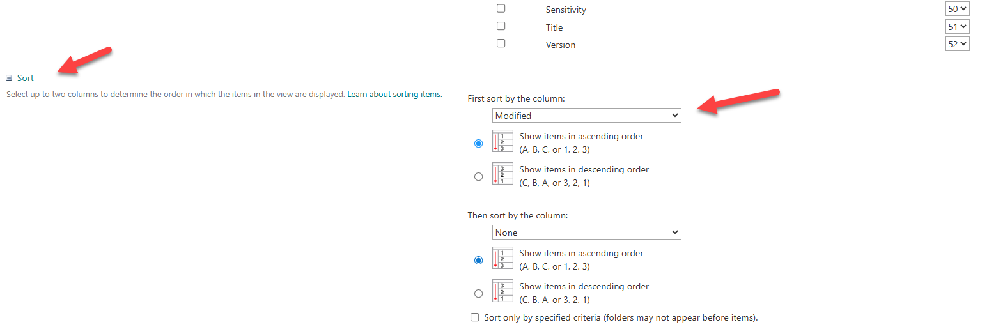Check the Title column checkbox
989x336 pixels.
[501, 26]
